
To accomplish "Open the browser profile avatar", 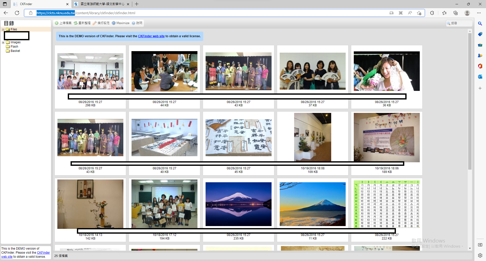I will (x=467, y=13).
